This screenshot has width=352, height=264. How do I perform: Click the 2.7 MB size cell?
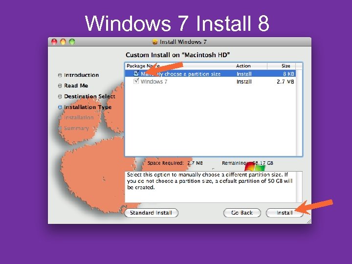(286, 82)
